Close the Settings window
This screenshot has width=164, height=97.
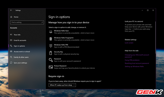point(153,10)
